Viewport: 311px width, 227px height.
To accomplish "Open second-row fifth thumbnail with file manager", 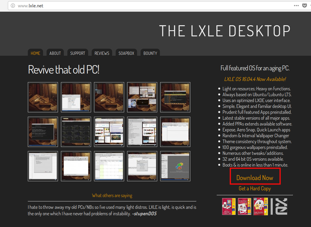I will pyautogui.click(x=175, y=132).
